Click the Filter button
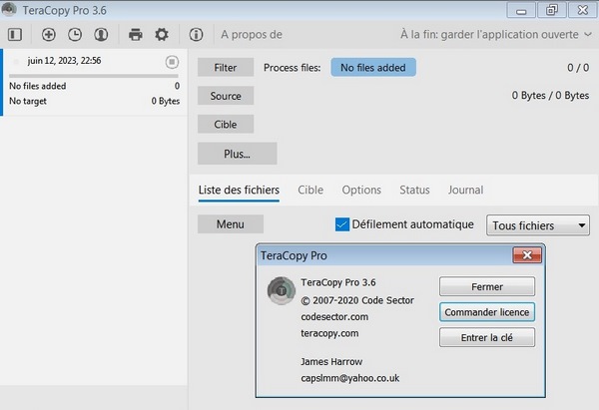This screenshot has width=599, height=410. tap(226, 68)
